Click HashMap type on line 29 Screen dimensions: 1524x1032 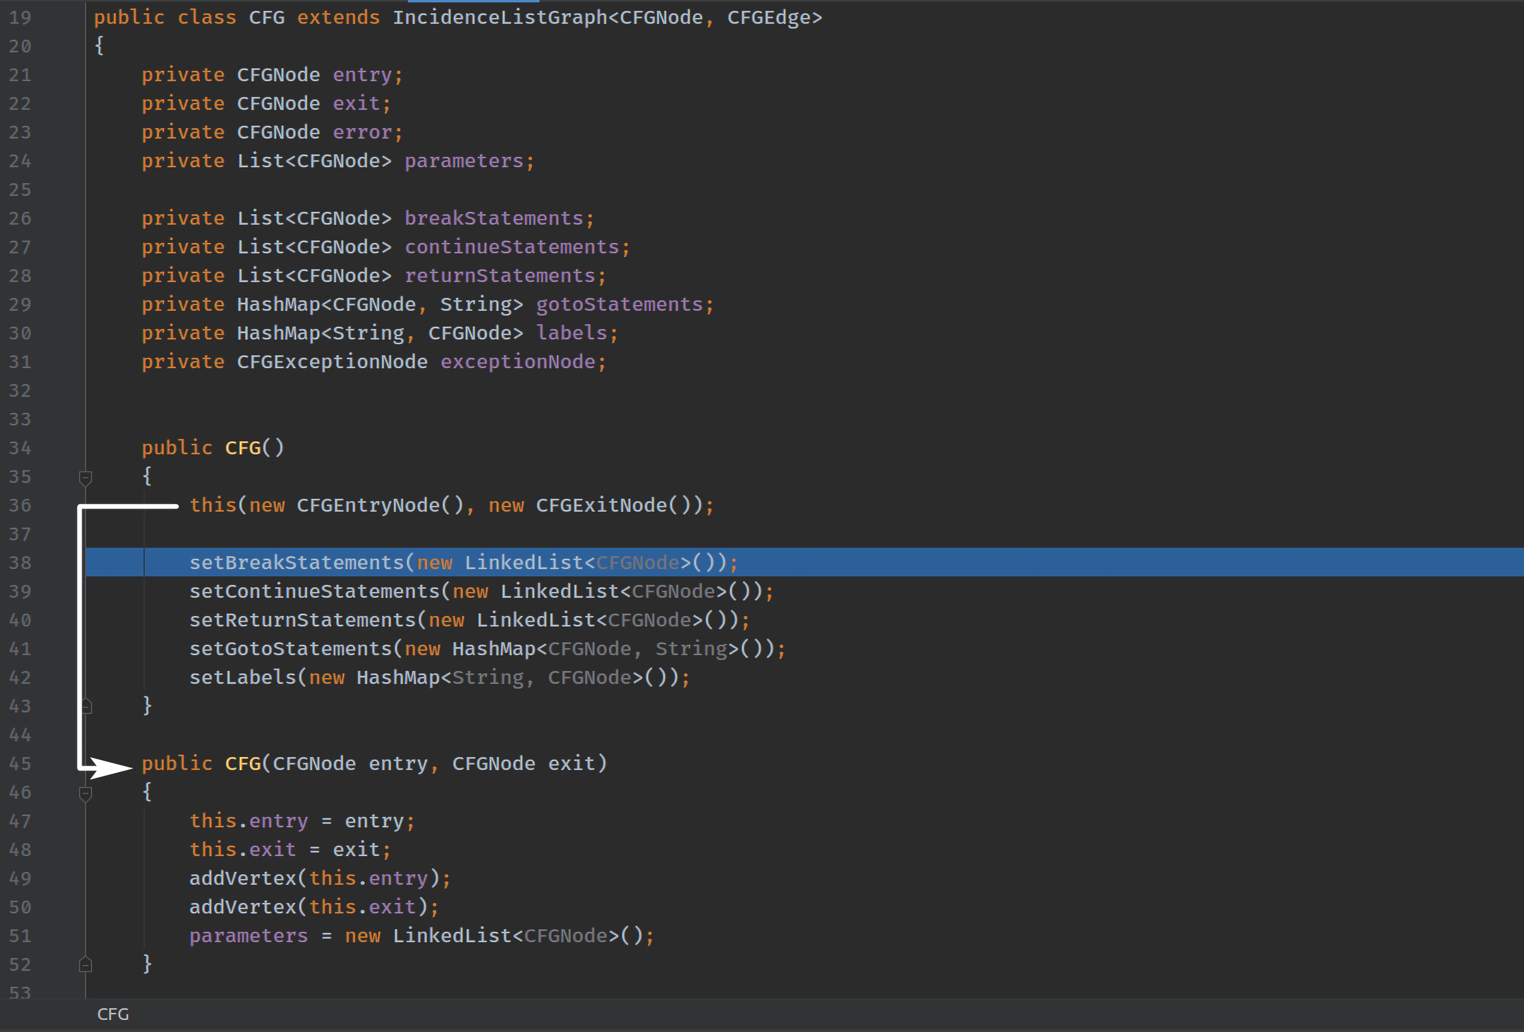(x=278, y=305)
